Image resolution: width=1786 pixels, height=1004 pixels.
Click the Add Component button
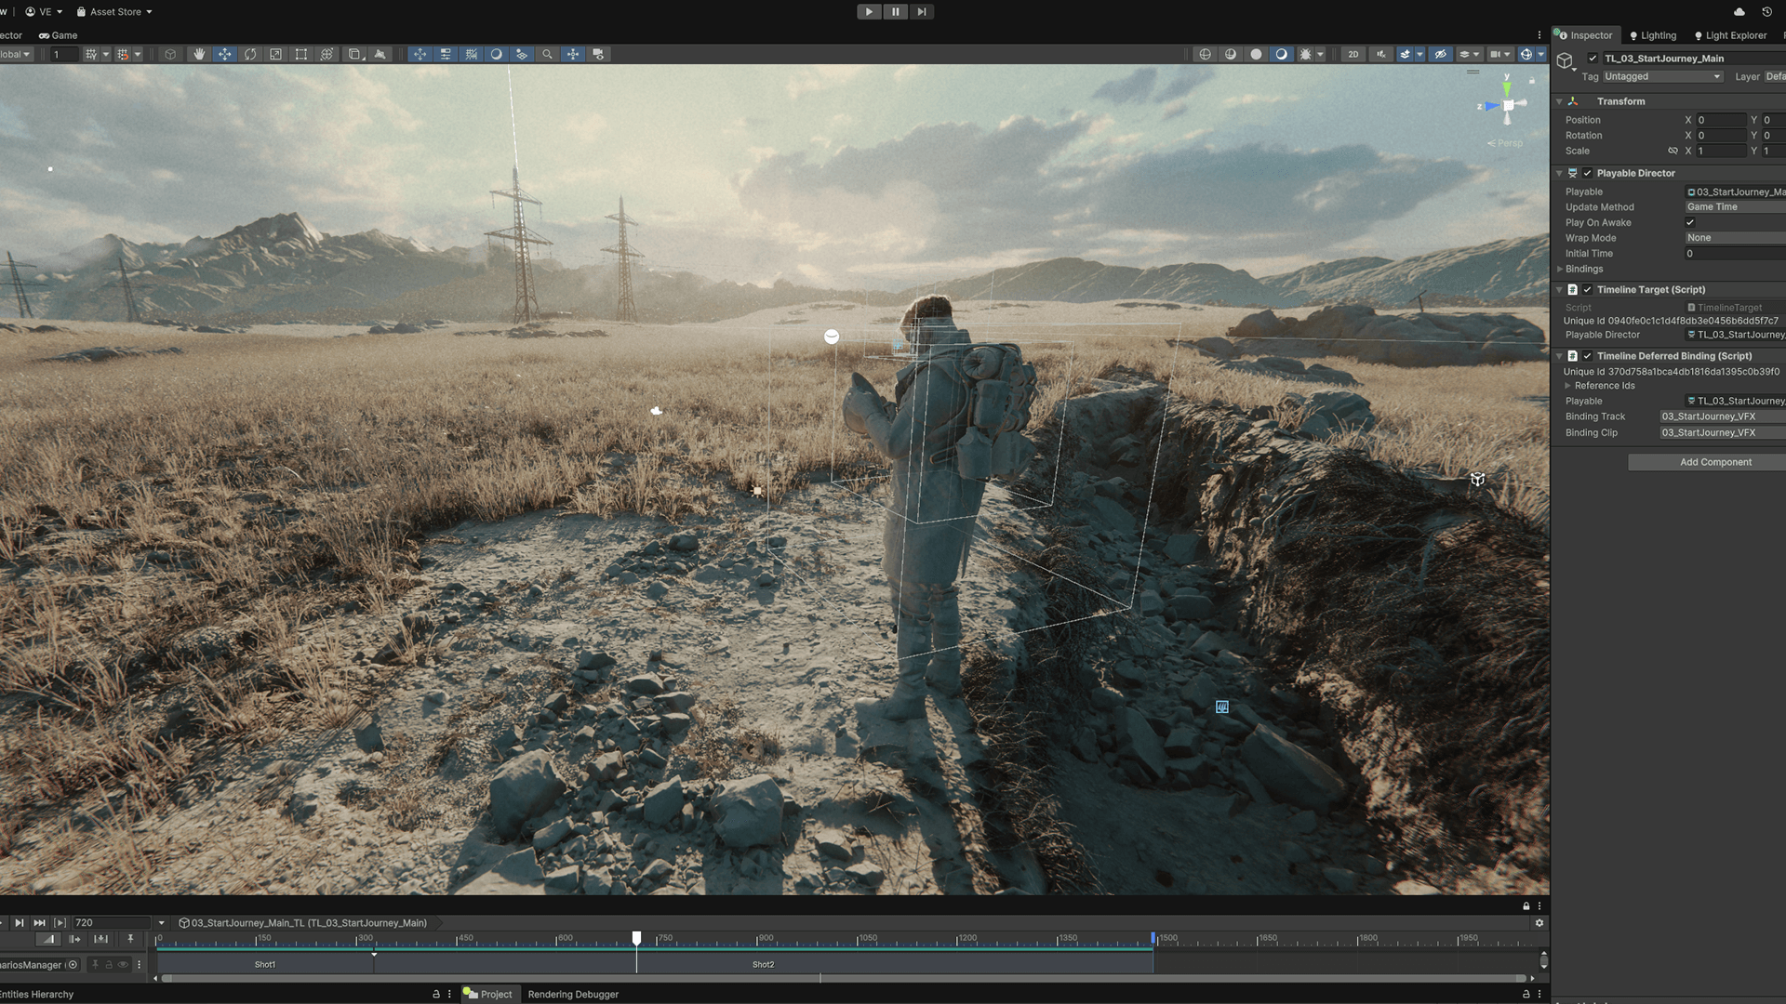click(x=1715, y=462)
